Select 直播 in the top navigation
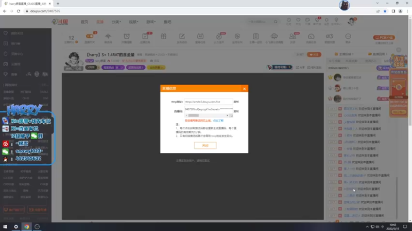Image resolution: width=412 pixels, height=231 pixels. [x=100, y=22]
